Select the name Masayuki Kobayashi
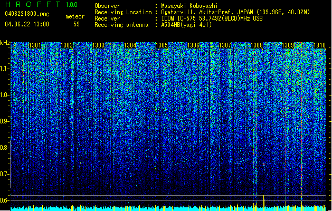Image resolution: width=332 pixels, height=211 pixels. (189, 6)
